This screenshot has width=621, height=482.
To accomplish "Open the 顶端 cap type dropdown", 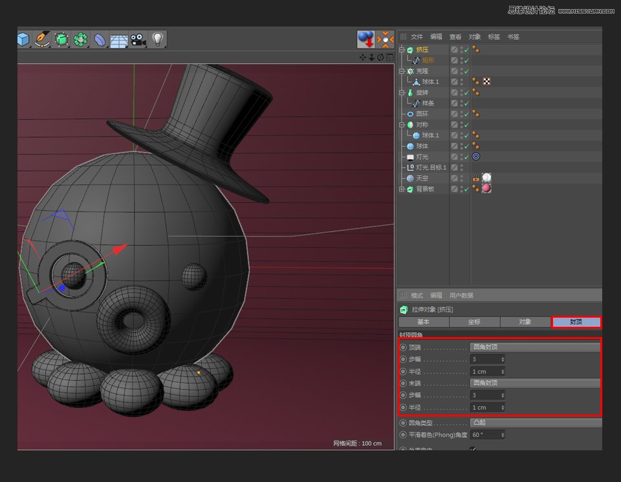I will [535, 347].
